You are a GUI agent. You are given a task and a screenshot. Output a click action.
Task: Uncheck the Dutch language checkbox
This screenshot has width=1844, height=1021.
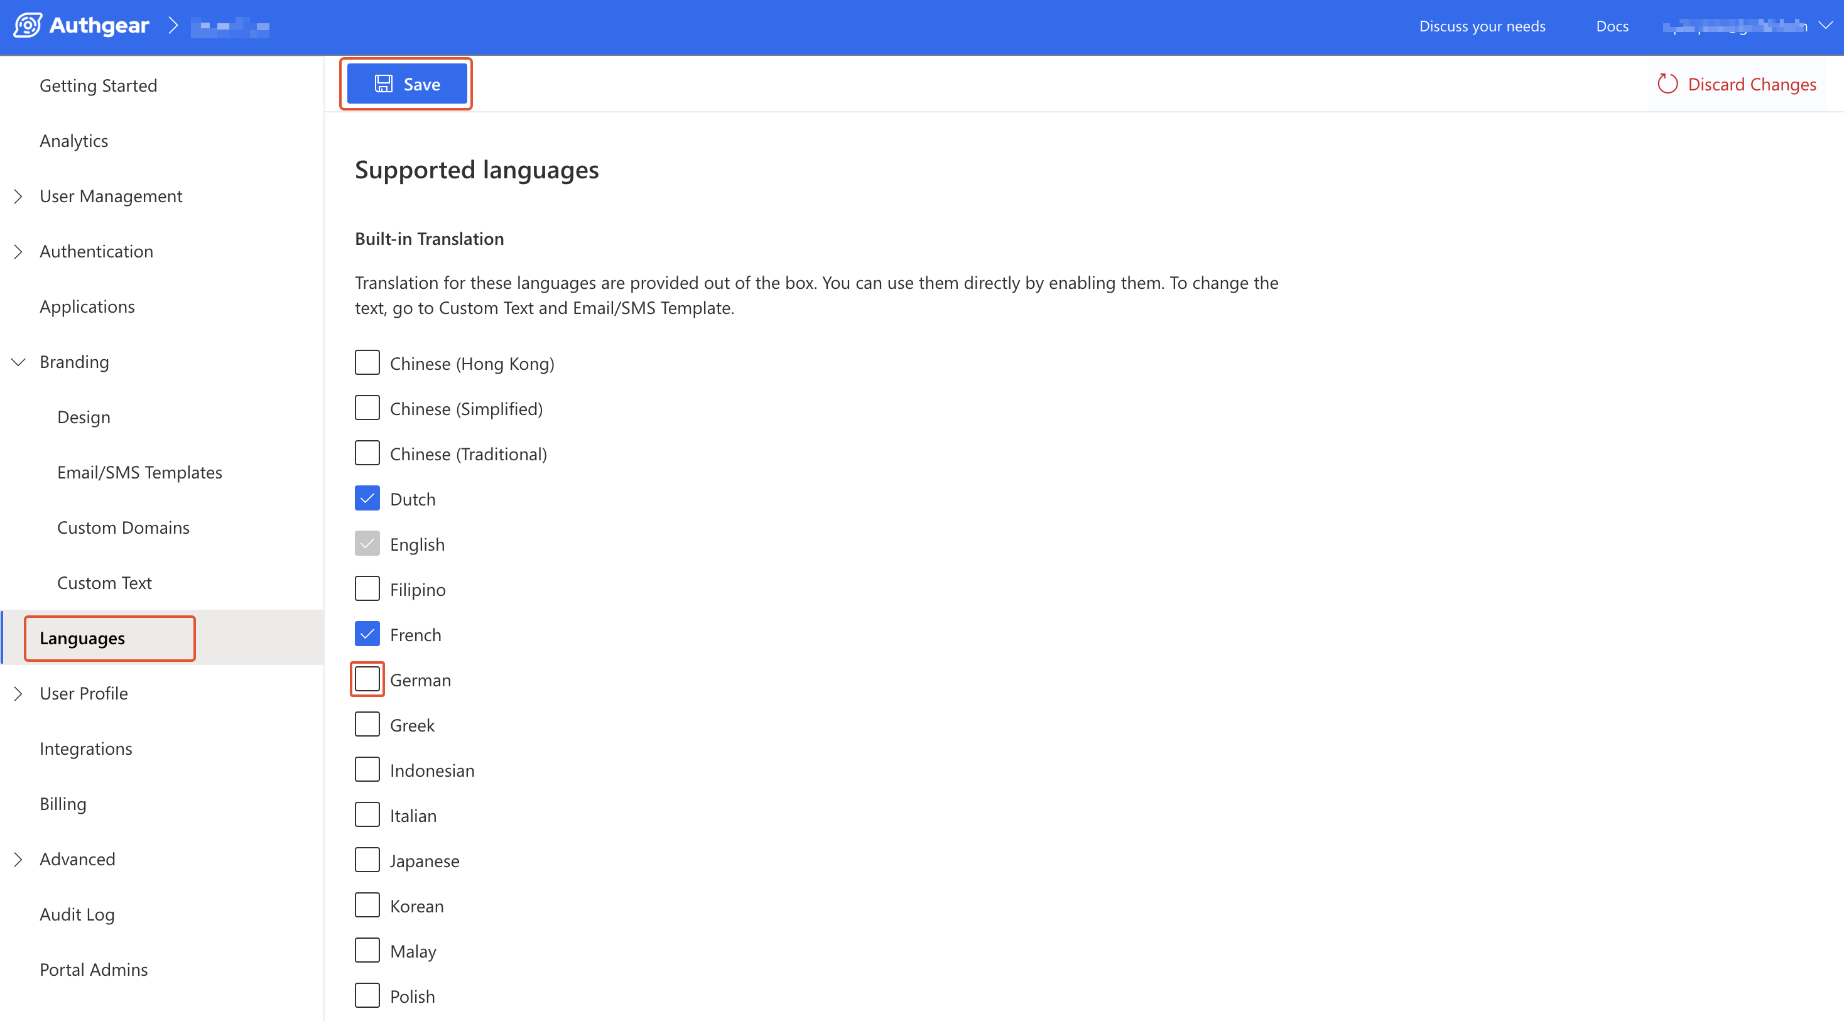(367, 499)
